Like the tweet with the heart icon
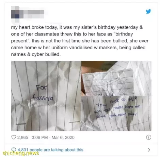The width and height of the screenshot is (160, 157). (14, 137)
